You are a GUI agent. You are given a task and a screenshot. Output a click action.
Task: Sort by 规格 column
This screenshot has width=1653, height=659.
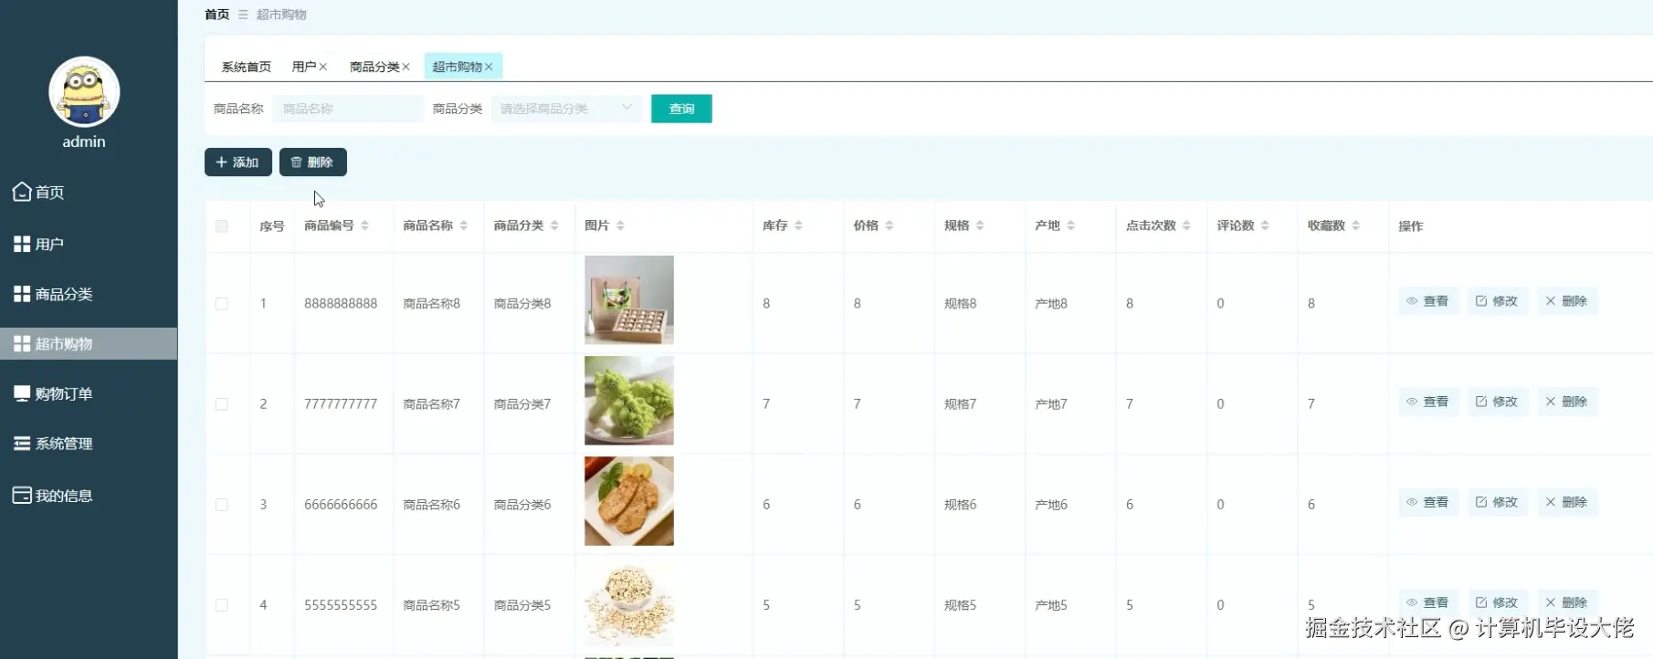click(x=980, y=225)
